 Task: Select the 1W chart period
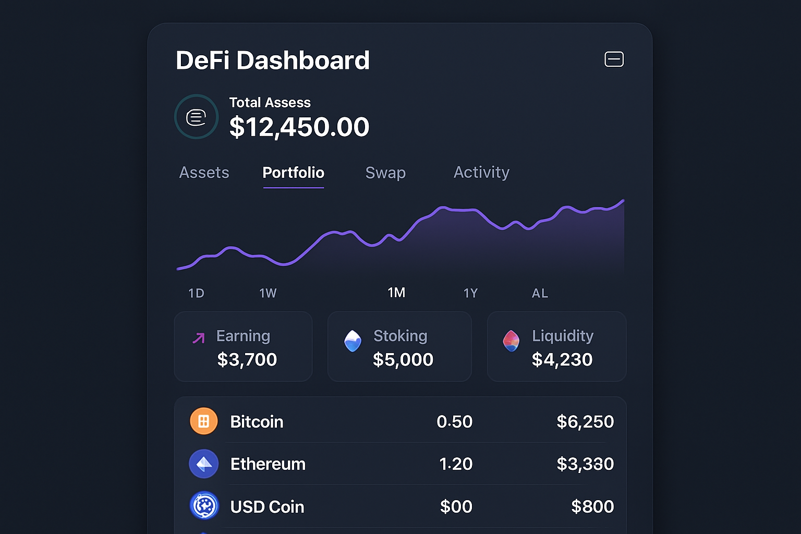pos(268,293)
